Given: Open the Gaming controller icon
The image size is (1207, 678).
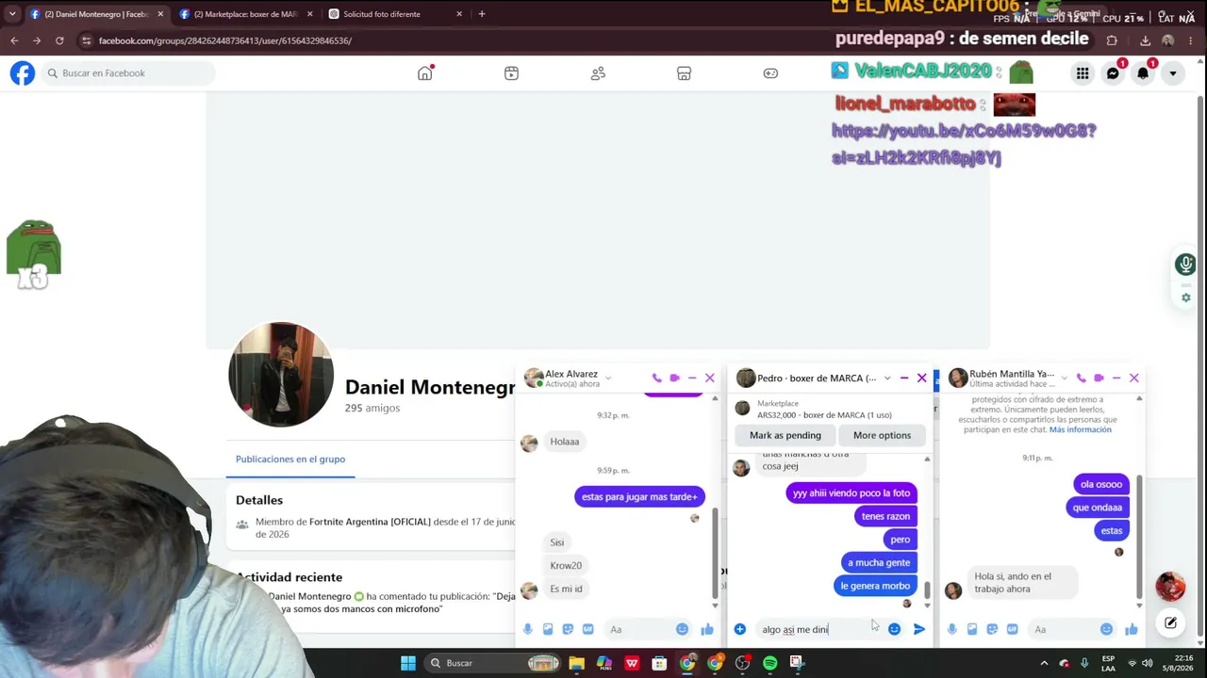Looking at the screenshot, I should point(770,73).
